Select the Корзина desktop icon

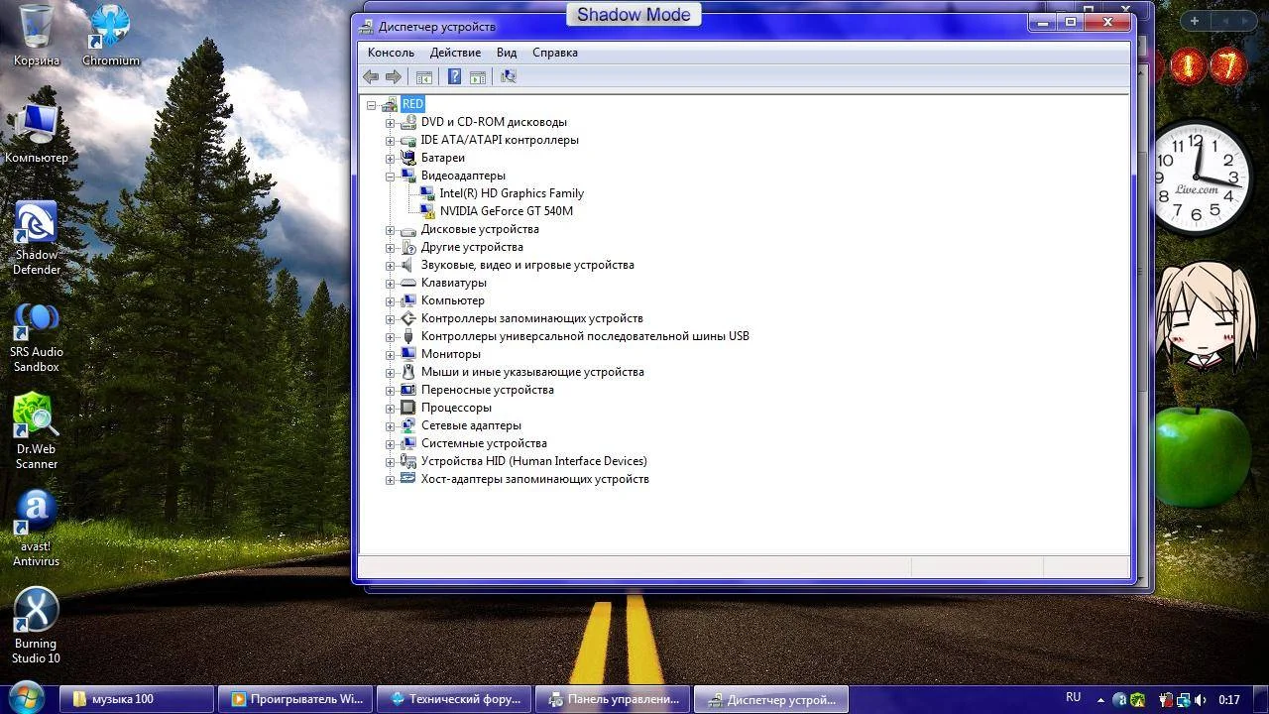[x=37, y=36]
